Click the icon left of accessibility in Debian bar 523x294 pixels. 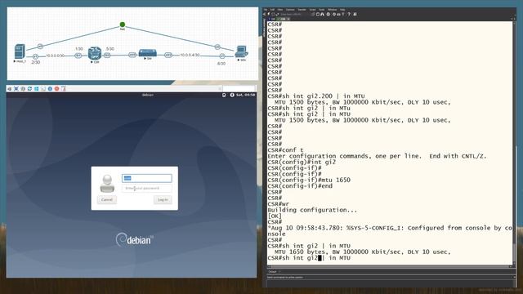224,95
